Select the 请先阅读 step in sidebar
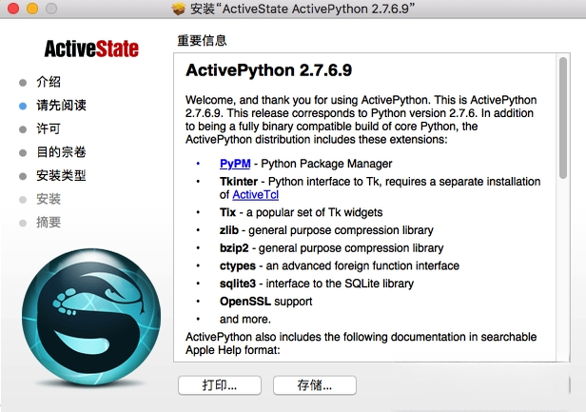The height and width of the screenshot is (412, 586). pyautogui.click(x=61, y=106)
